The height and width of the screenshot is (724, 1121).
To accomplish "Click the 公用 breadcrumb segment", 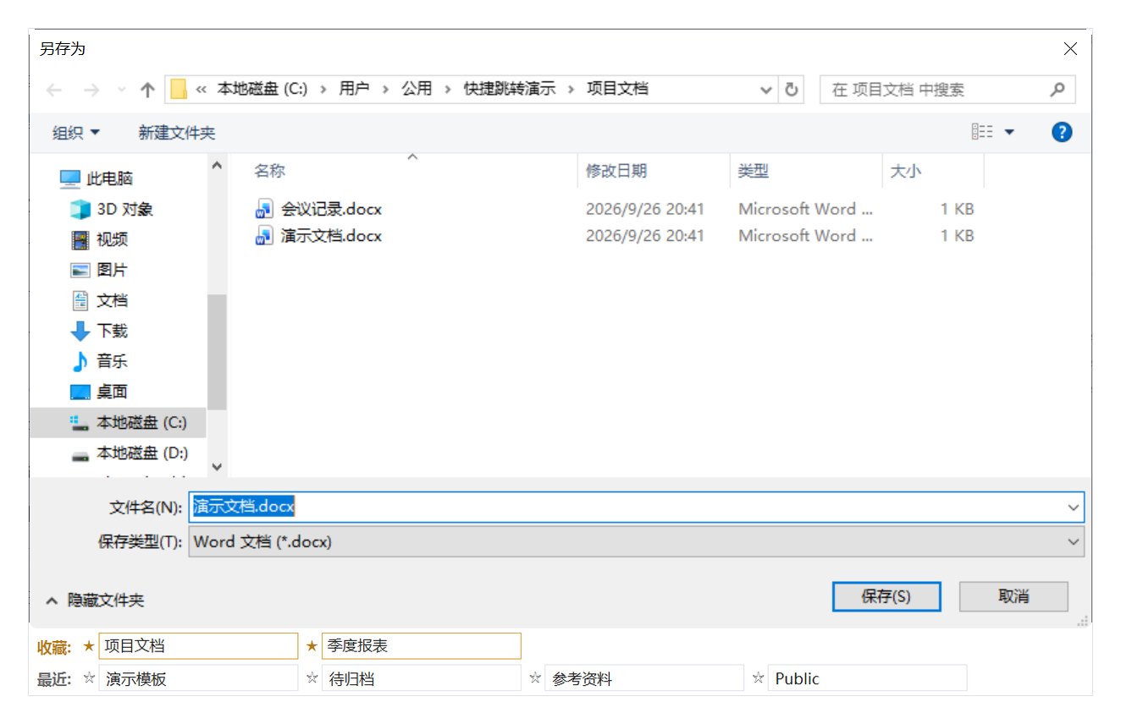I will tap(417, 89).
